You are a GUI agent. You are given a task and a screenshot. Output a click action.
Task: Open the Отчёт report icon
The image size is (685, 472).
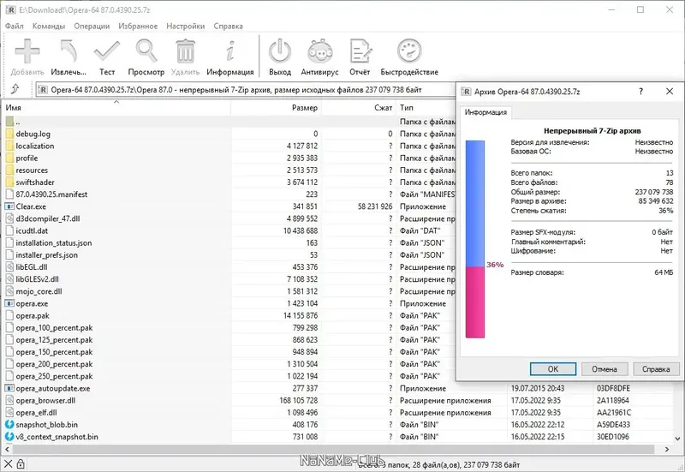point(360,51)
